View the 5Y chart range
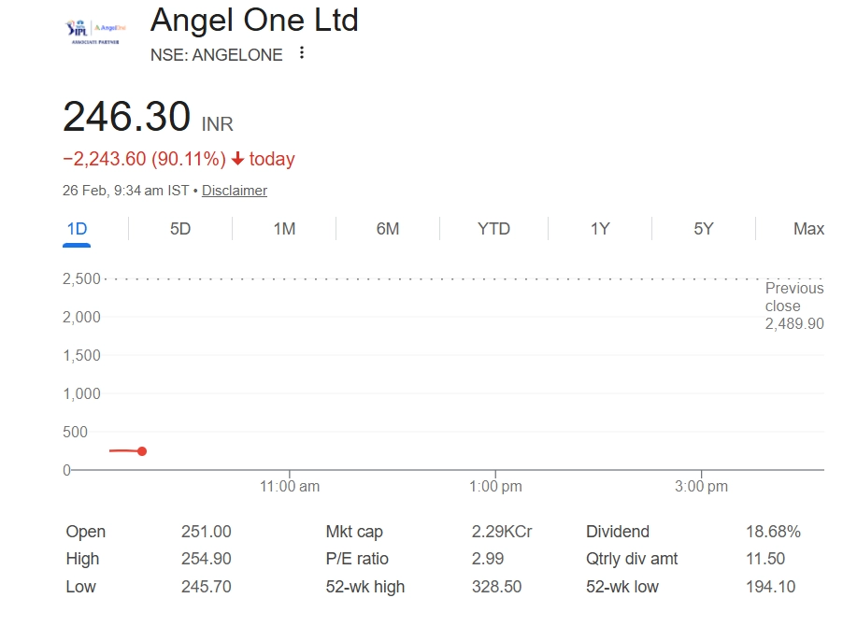The width and height of the screenshot is (843, 641). pos(704,229)
